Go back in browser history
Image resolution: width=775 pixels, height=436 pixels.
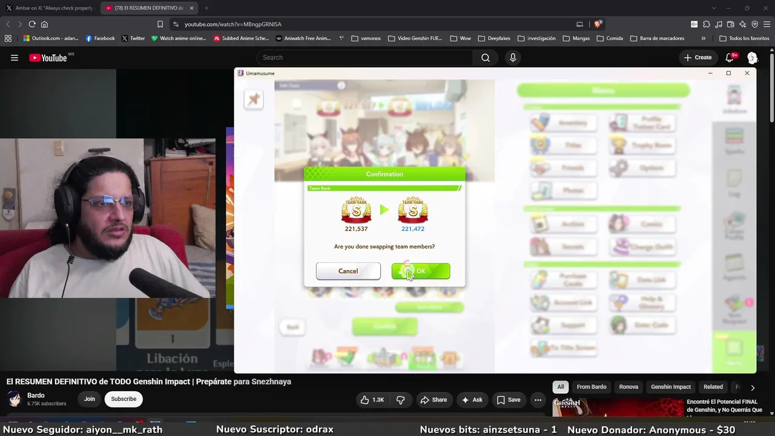point(8,24)
